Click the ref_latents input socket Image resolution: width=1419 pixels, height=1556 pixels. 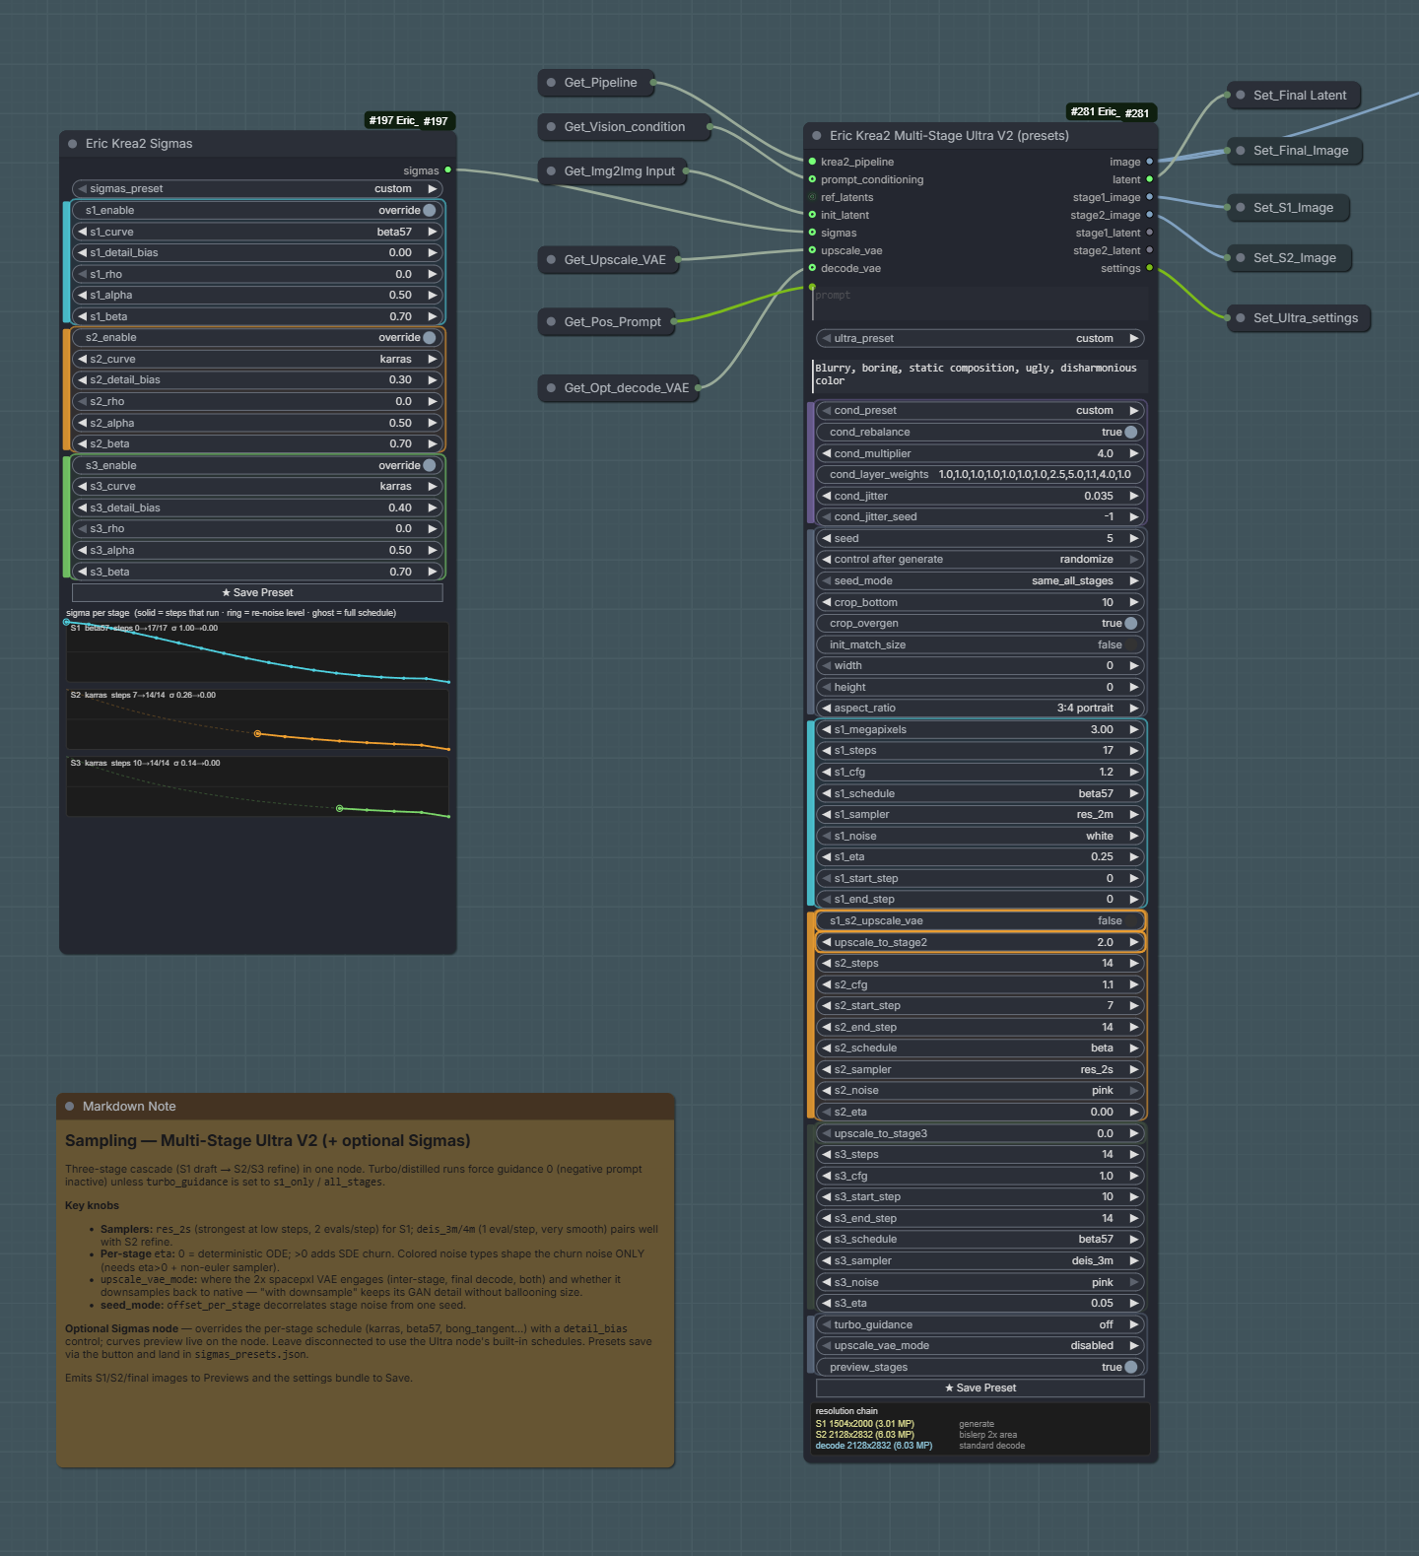812,197
